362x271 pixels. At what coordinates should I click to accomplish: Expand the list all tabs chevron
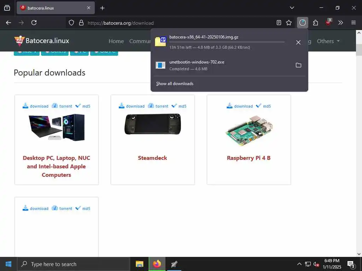[292, 8]
